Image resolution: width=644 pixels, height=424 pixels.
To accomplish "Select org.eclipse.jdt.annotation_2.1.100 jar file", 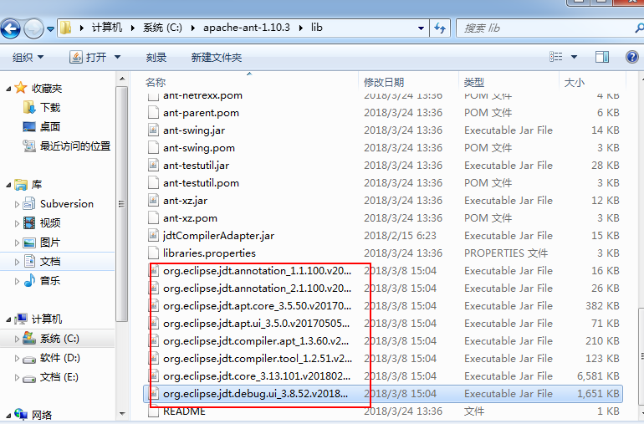I will point(257,289).
